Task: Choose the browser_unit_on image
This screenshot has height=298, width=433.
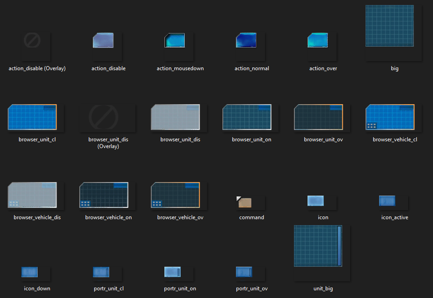Action: coord(247,117)
